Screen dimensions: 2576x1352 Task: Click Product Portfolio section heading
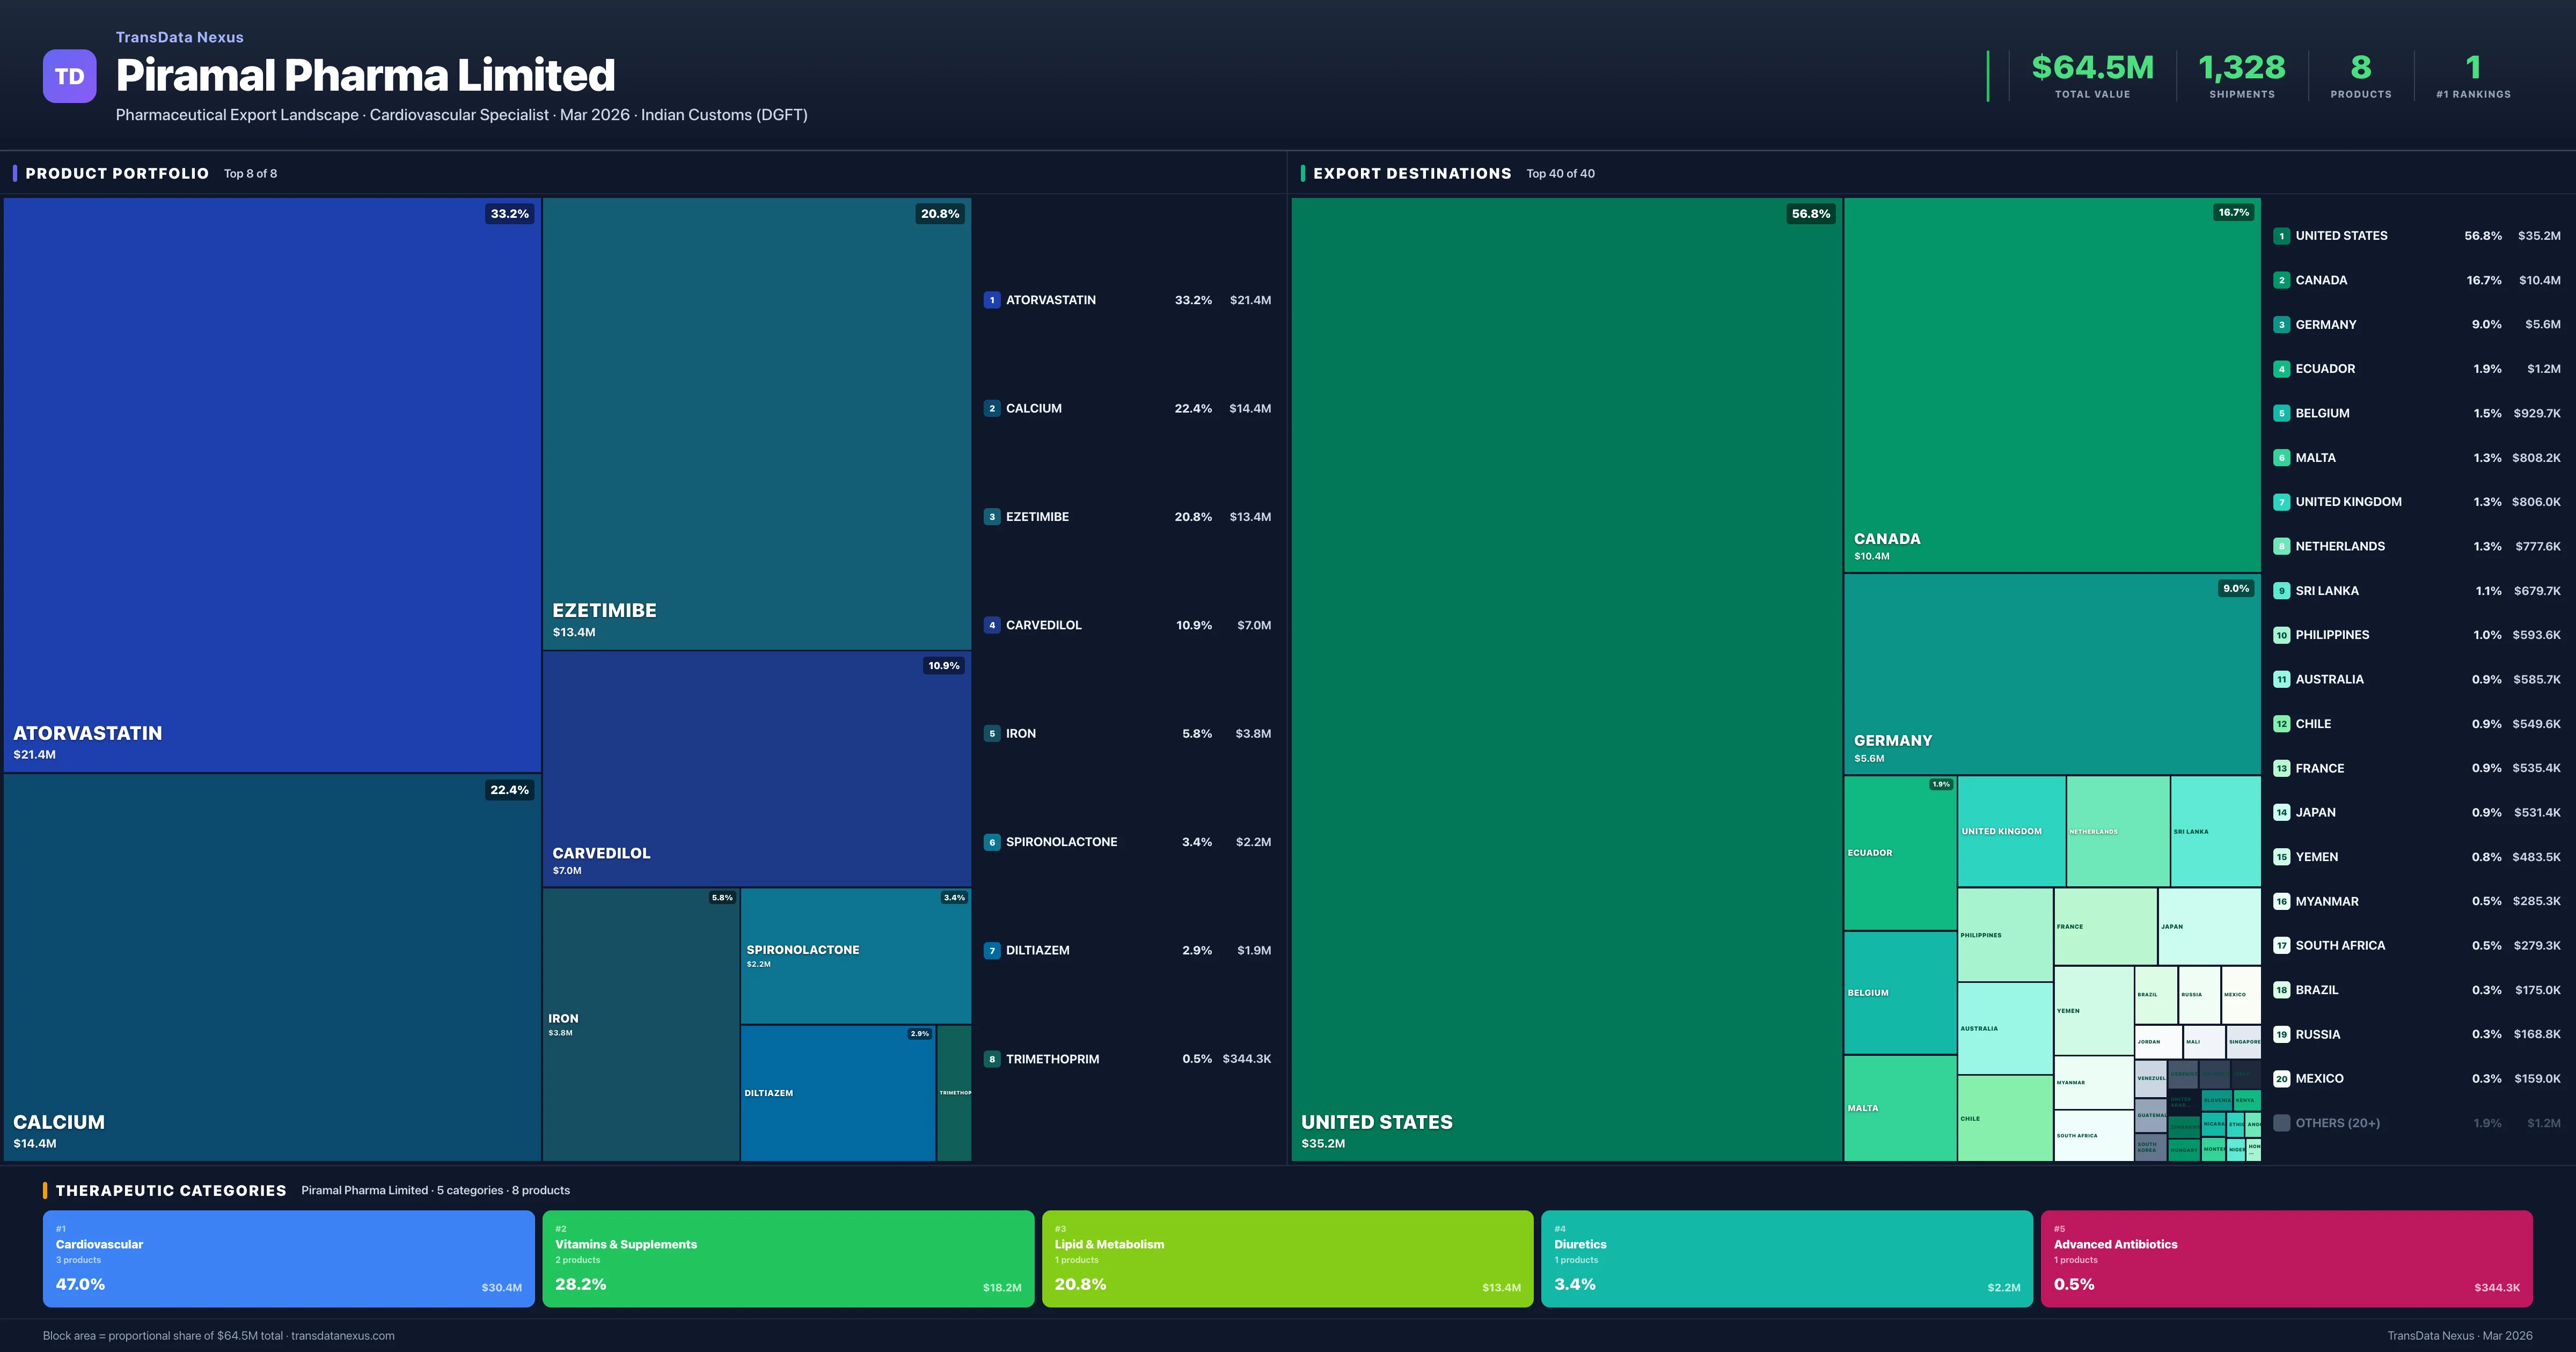[117, 173]
